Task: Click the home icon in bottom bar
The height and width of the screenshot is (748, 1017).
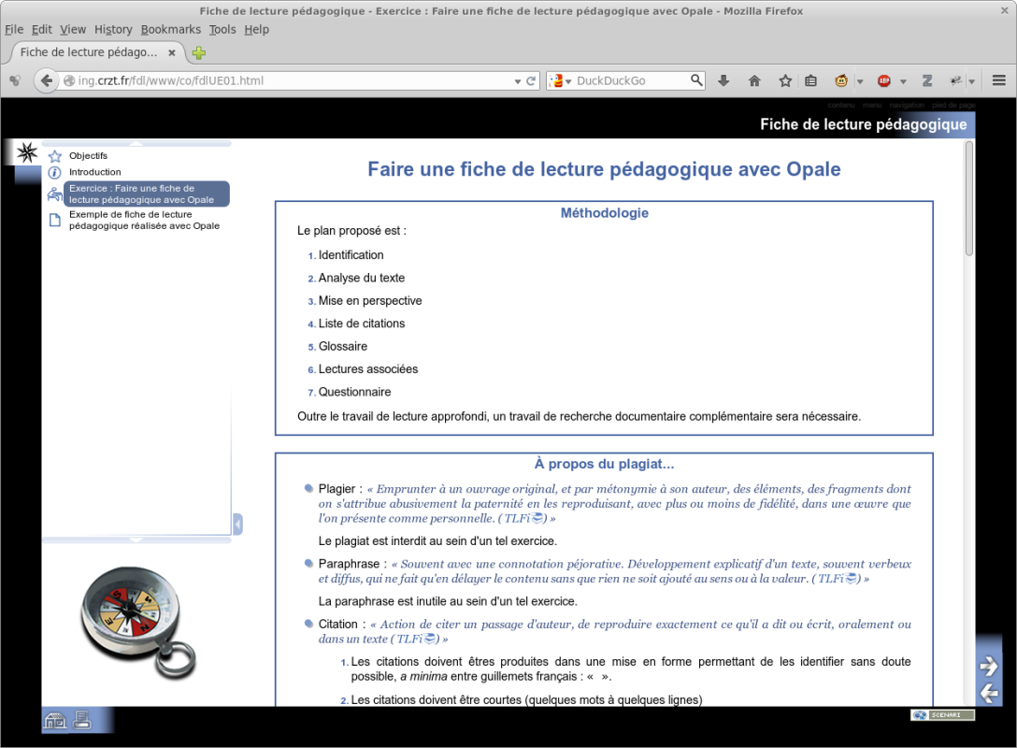Action: click(55, 720)
